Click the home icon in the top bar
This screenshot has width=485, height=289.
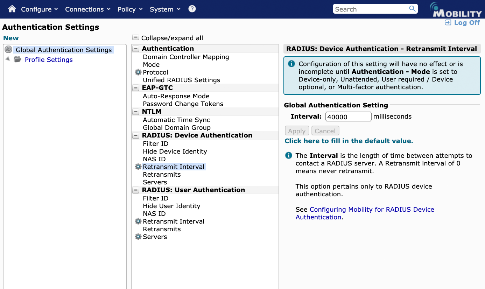click(12, 9)
